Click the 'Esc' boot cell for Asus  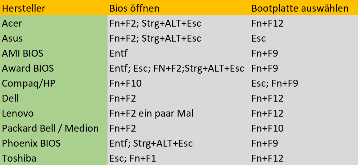click(x=258, y=38)
